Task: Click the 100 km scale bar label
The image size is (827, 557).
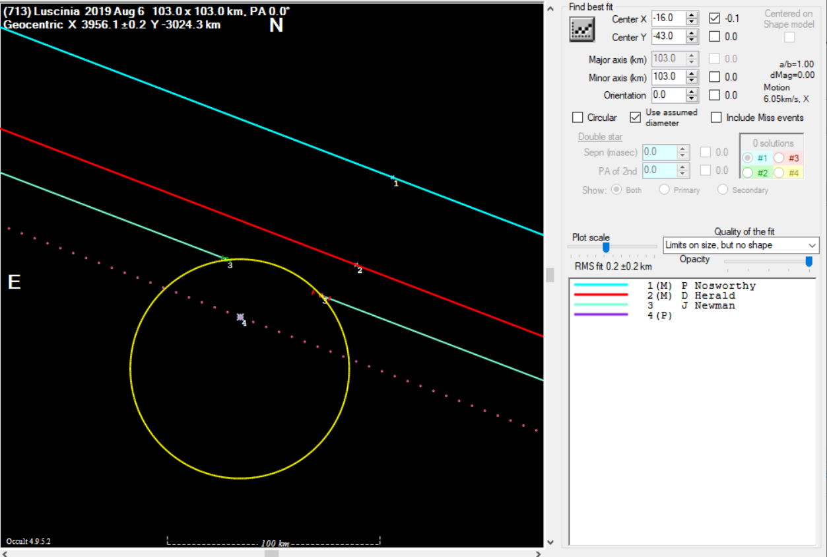Action: (x=276, y=543)
